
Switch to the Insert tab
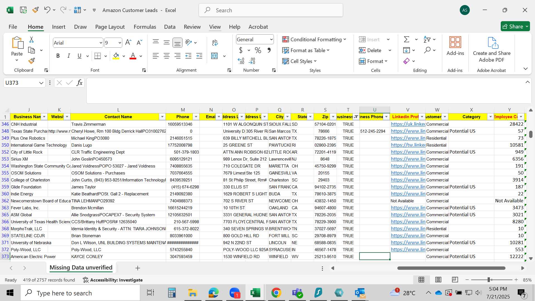click(59, 27)
